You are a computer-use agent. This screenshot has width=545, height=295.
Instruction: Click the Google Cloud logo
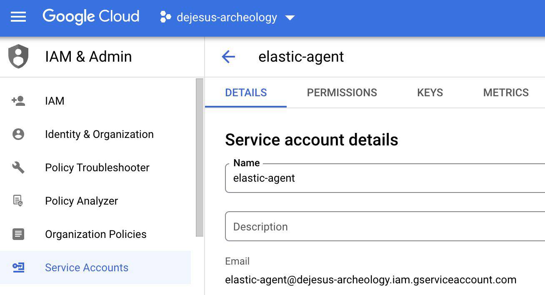click(91, 17)
